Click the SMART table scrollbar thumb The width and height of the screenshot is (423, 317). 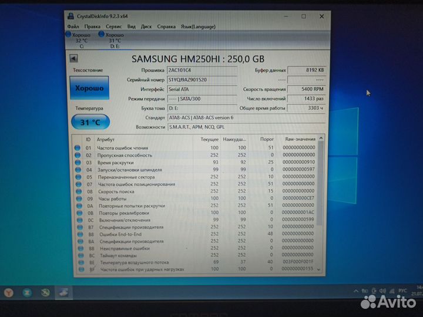point(320,183)
